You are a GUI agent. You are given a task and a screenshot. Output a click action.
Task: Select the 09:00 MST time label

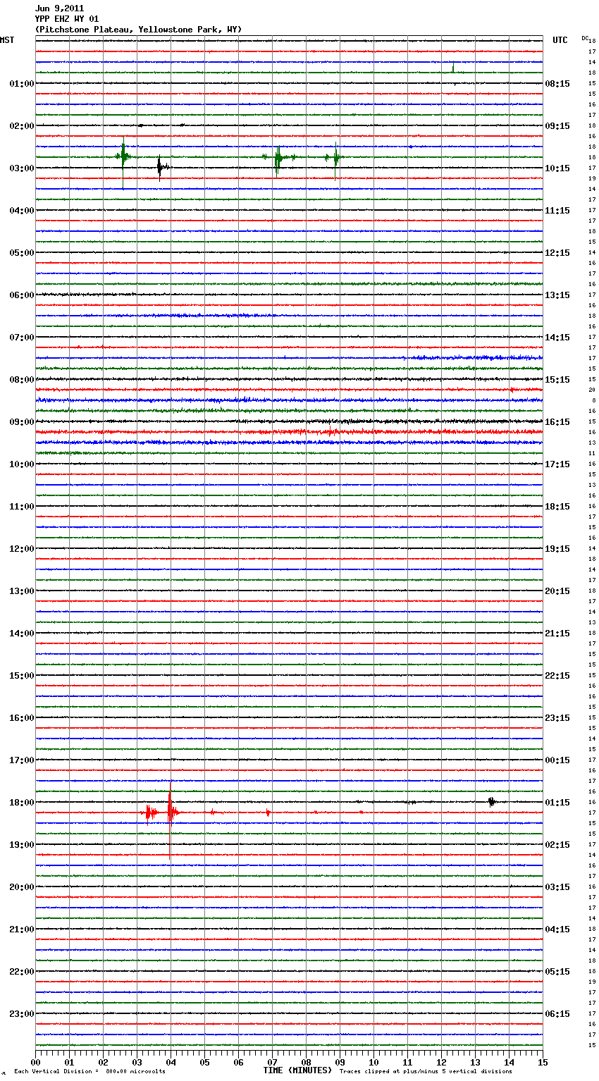22,422
